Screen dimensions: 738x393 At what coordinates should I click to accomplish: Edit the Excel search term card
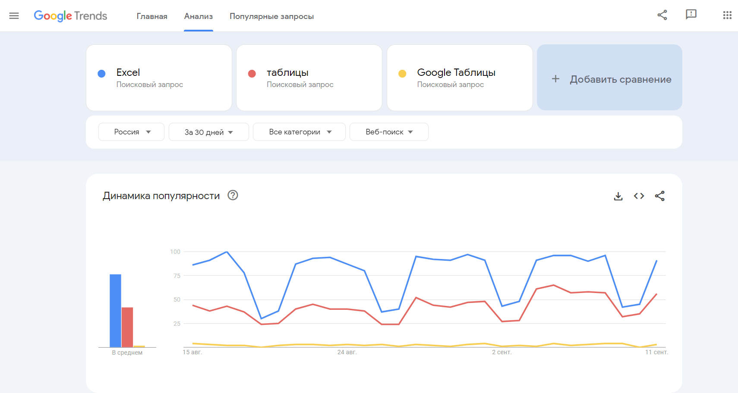point(159,78)
